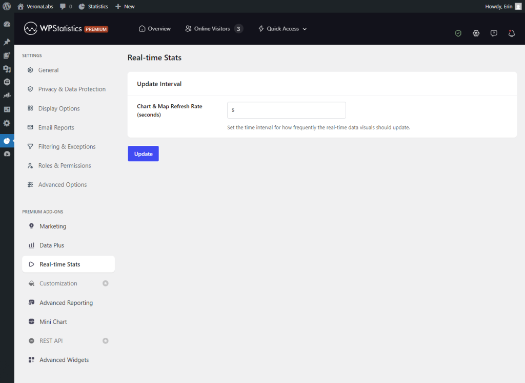Select the Marketing add-on pin icon
Image resolution: width=525 pixels, height=383 pixels.
point(32,226)
